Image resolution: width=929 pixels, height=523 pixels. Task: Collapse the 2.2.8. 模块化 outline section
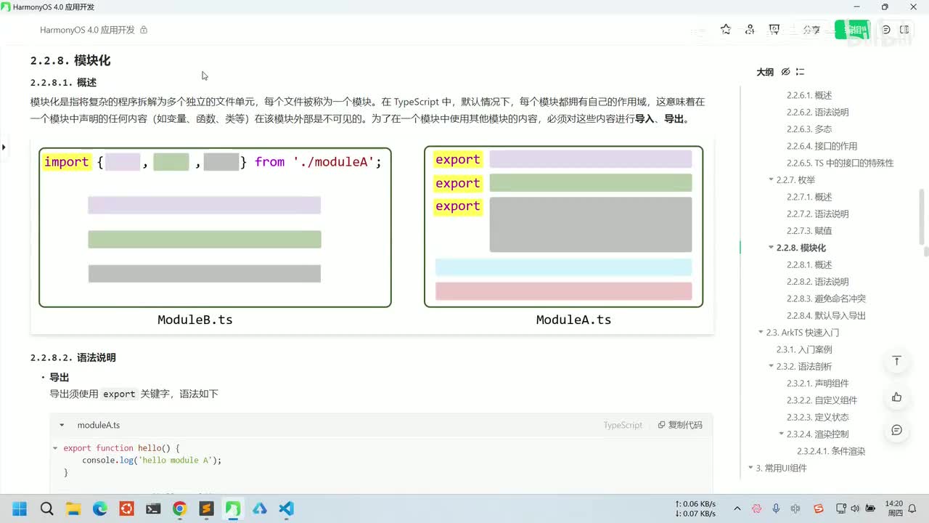click(771, 248)
